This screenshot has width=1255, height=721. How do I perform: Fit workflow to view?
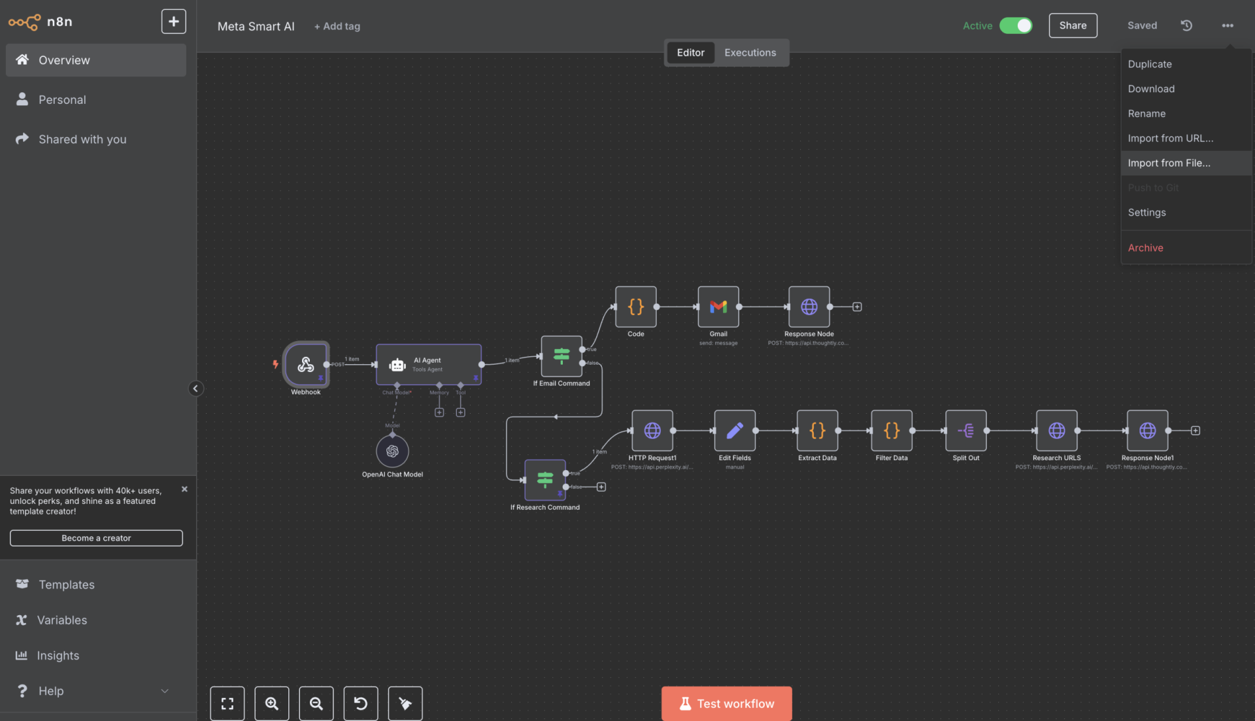(227, 703)
